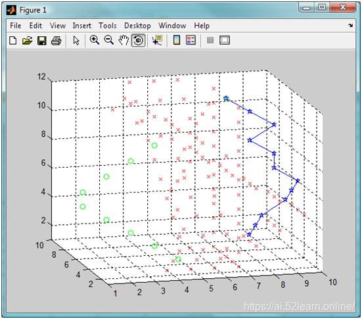This screenshot has height=319, width=362.
Task: Click the vertical axis label 12
Action: (41, 76)
